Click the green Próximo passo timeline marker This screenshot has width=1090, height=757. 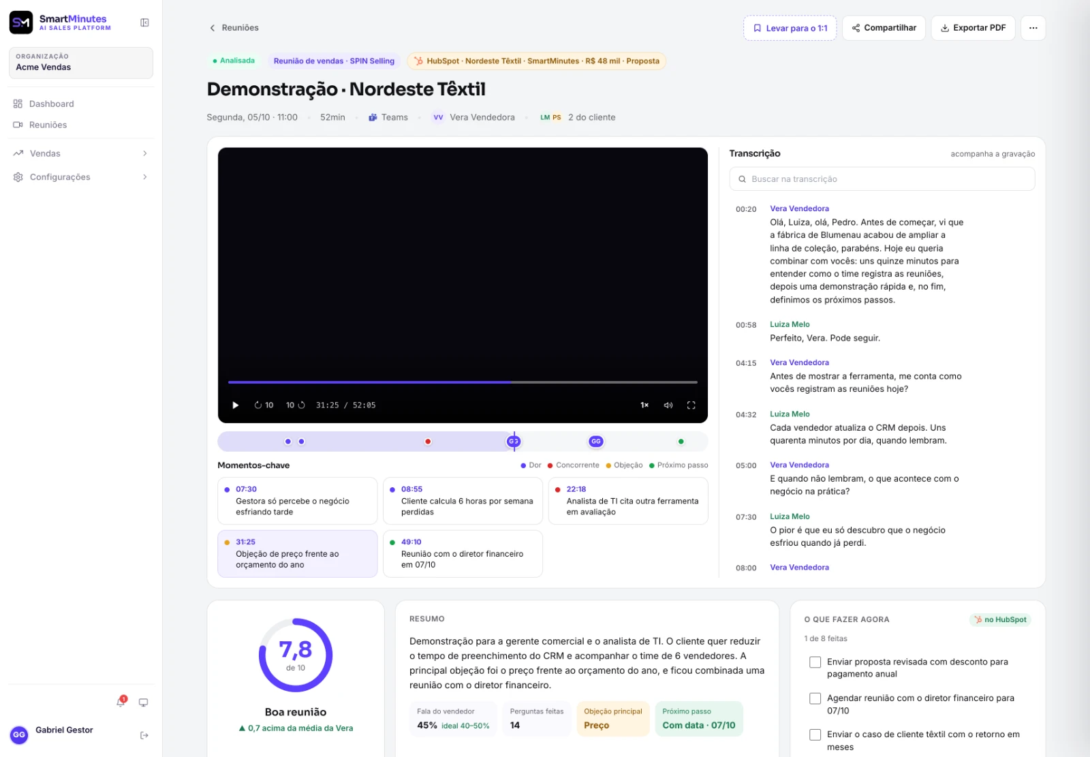pos(681,442)
